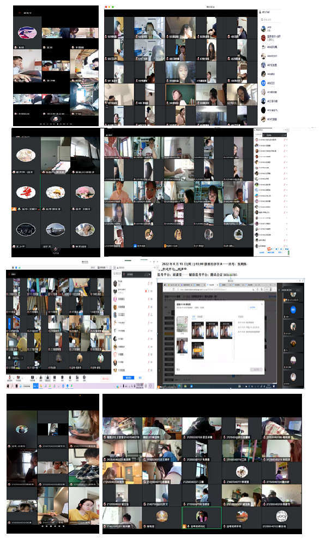Select the video tile with green chalkboard

(x=180, y=94)
